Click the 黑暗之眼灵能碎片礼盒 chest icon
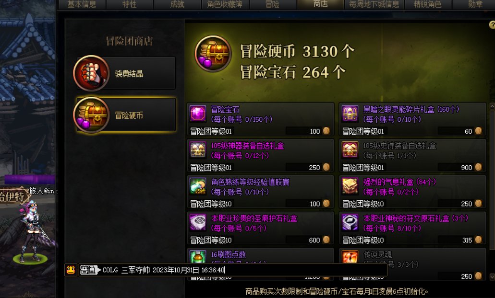495x298 pixels. pyautogui.click(x=350, y=113)
